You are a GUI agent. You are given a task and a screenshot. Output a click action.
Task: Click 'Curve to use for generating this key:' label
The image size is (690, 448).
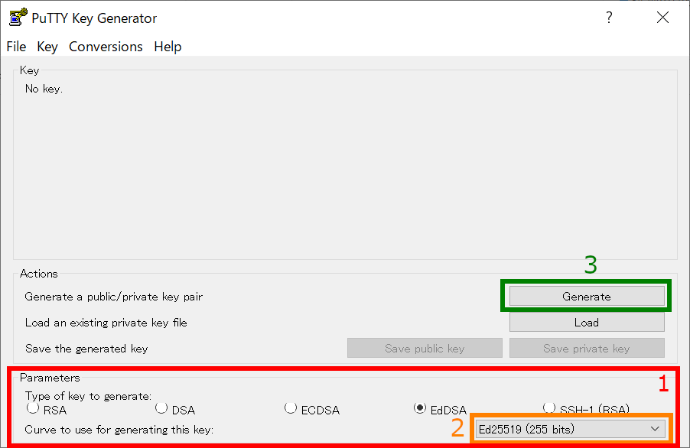tap(119, 430)
